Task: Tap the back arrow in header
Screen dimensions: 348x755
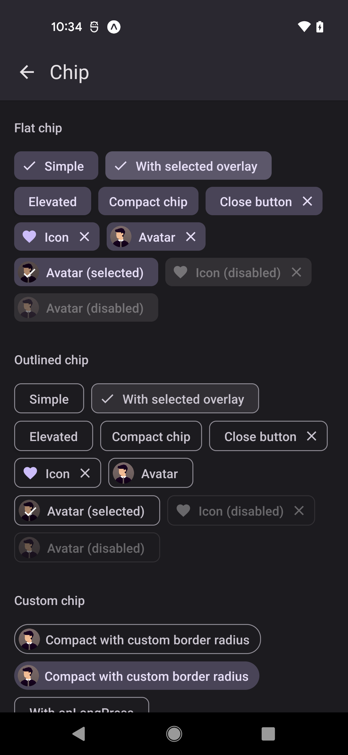Action: [x=27, y=72]
